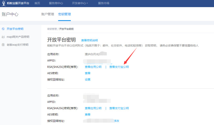Click the 开放平台密钥 page title

tap(61, 40)
